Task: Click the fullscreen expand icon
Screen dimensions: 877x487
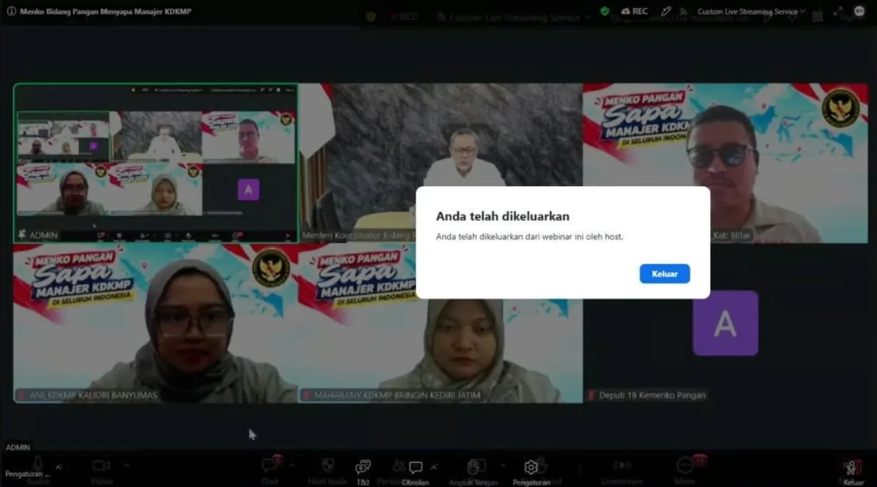Action: (838, 12)
